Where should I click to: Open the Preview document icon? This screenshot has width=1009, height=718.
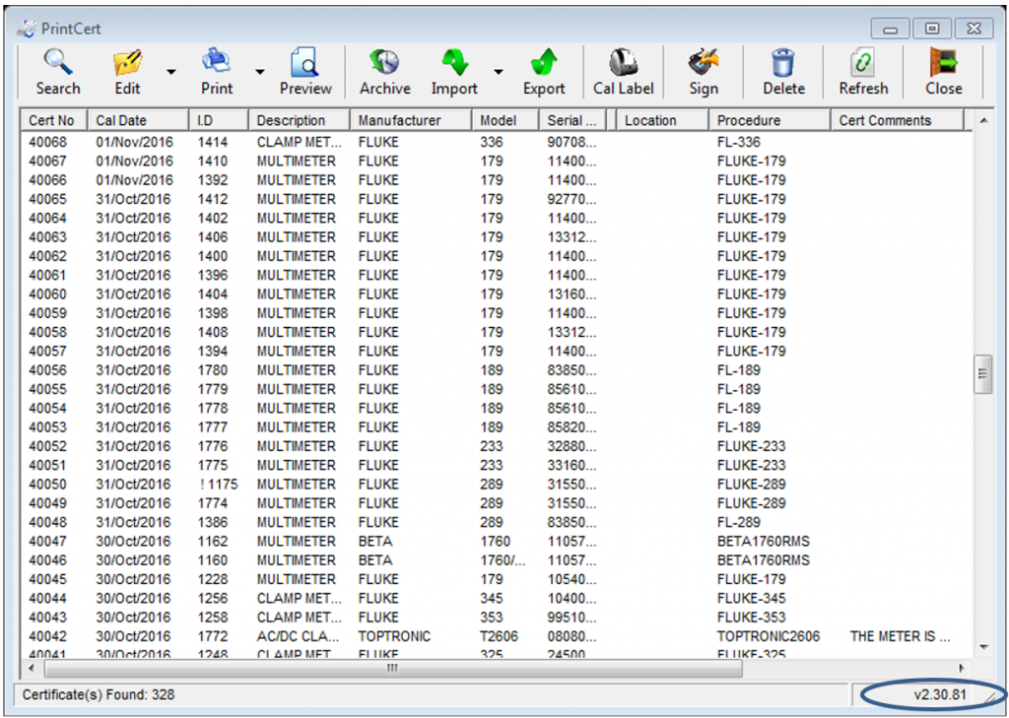click(304, 64)
